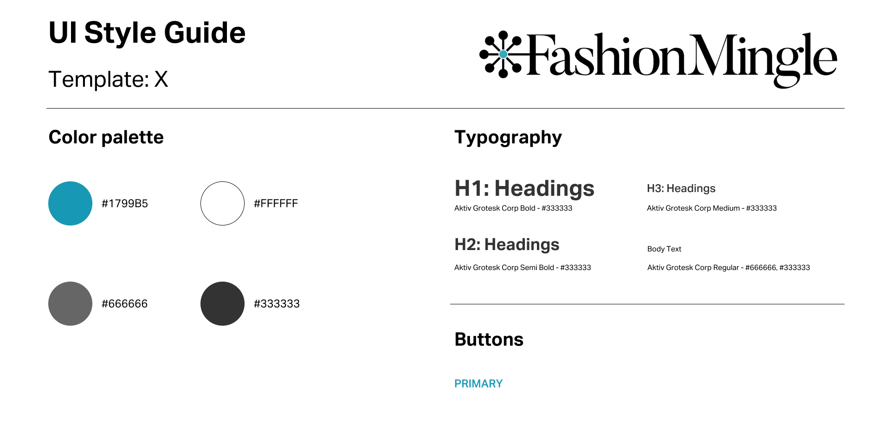Click the FashionMingle wordmark text
Screen dimensions: 891x431
[682, 59]
